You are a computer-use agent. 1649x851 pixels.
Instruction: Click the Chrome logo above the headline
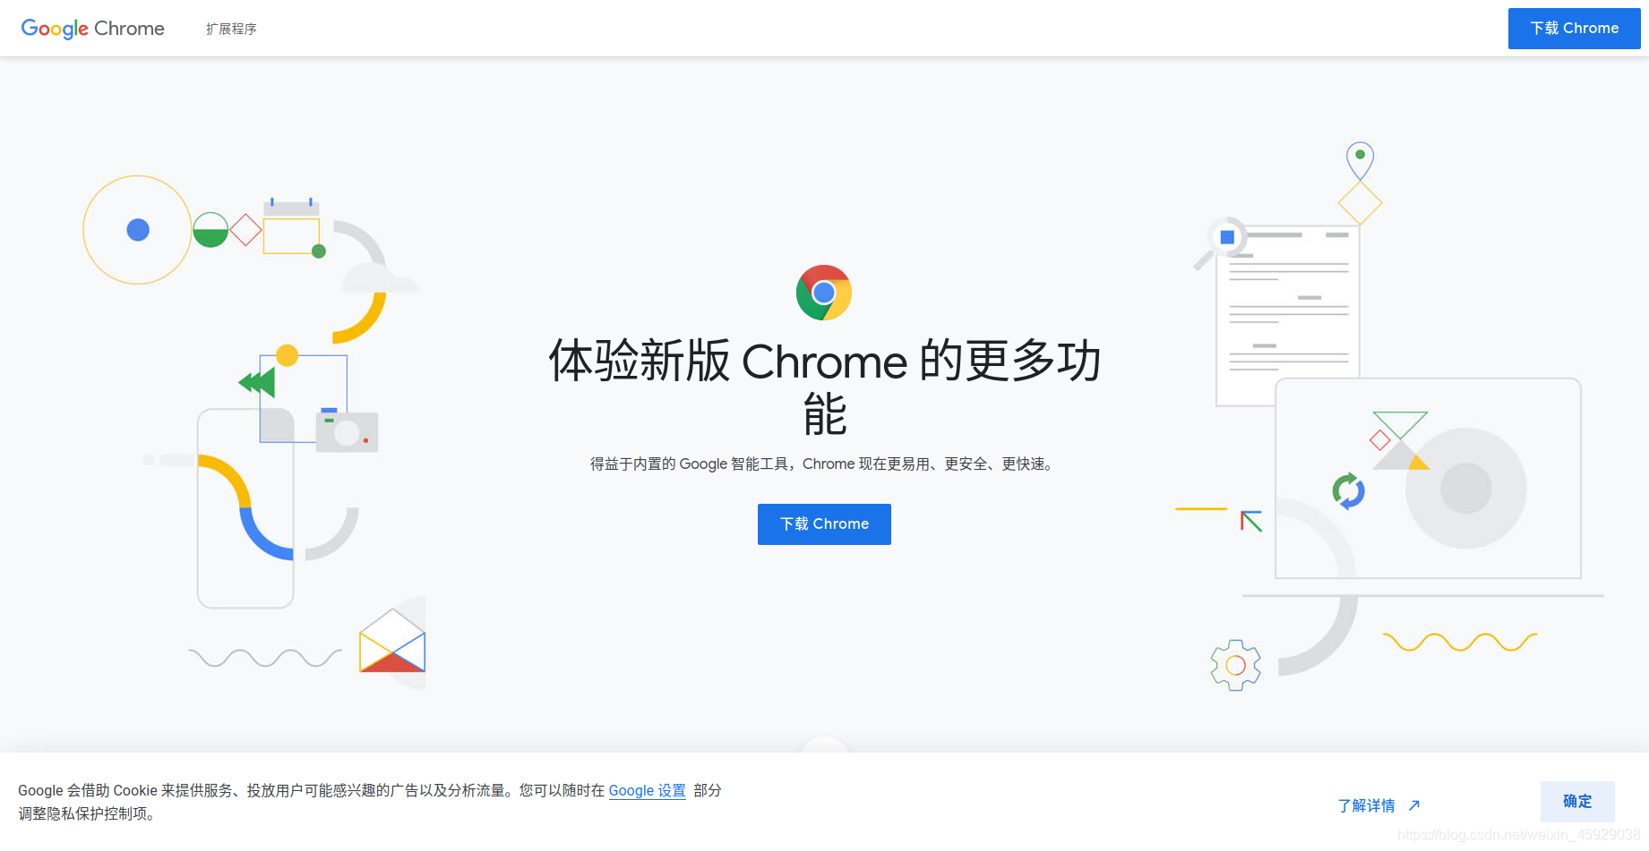[824, 293]
